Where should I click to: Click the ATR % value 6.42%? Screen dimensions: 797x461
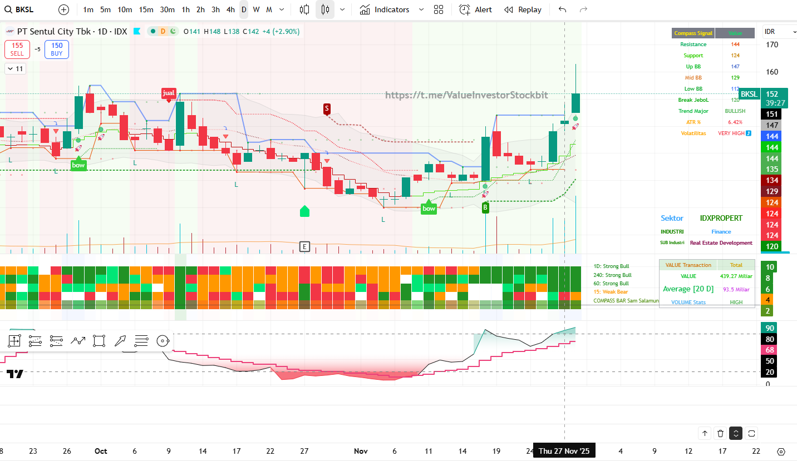tap(735, 122)
